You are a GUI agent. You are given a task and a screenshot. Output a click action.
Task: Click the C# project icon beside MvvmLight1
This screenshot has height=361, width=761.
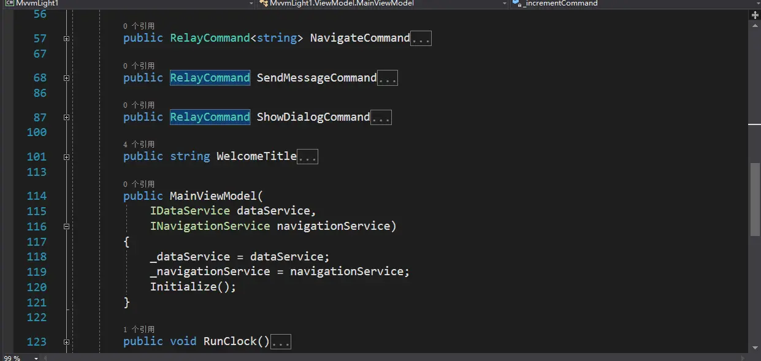click(x=9, y=3)
